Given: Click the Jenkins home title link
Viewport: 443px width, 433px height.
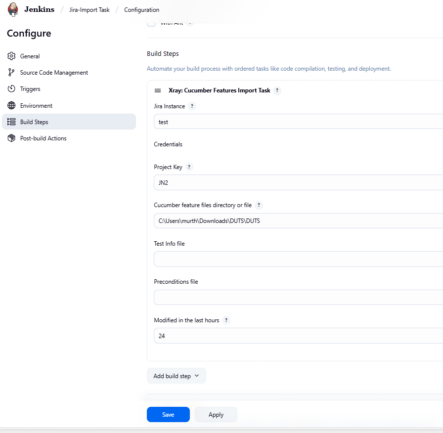Looking at the screenshot, I should (39, 9).
